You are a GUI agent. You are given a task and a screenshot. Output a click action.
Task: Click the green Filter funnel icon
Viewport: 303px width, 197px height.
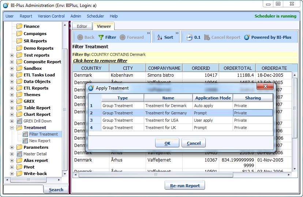(x=101, y=37)
